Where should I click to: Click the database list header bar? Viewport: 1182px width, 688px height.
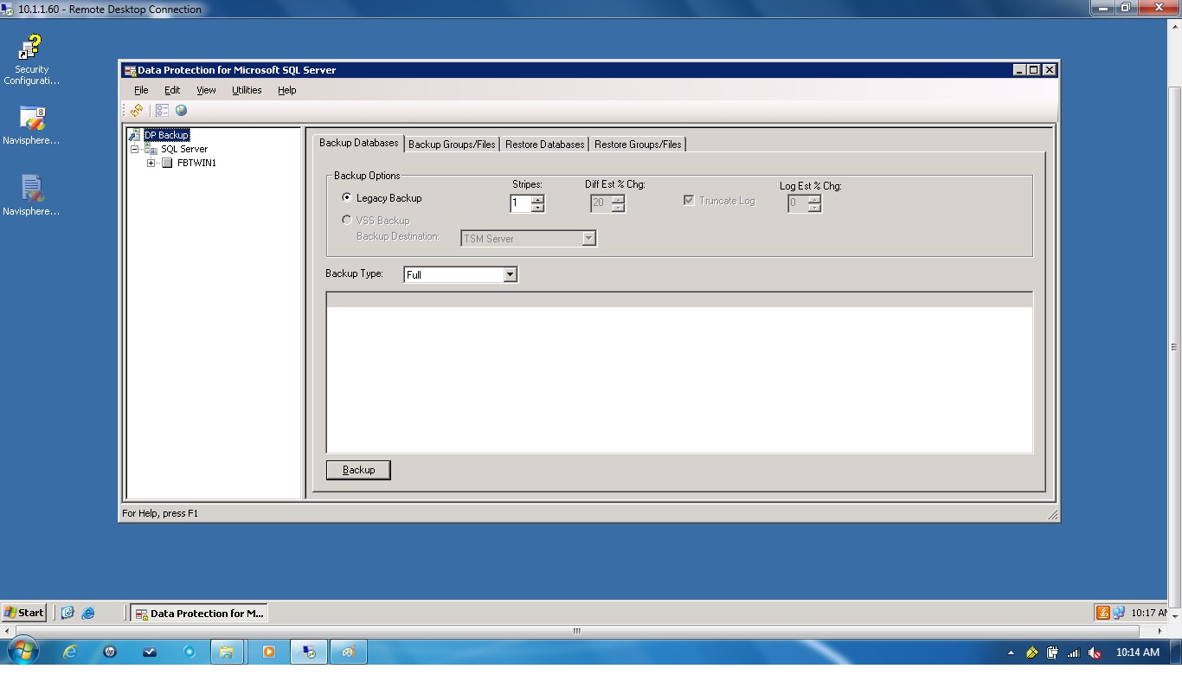[x=679, y=300]
